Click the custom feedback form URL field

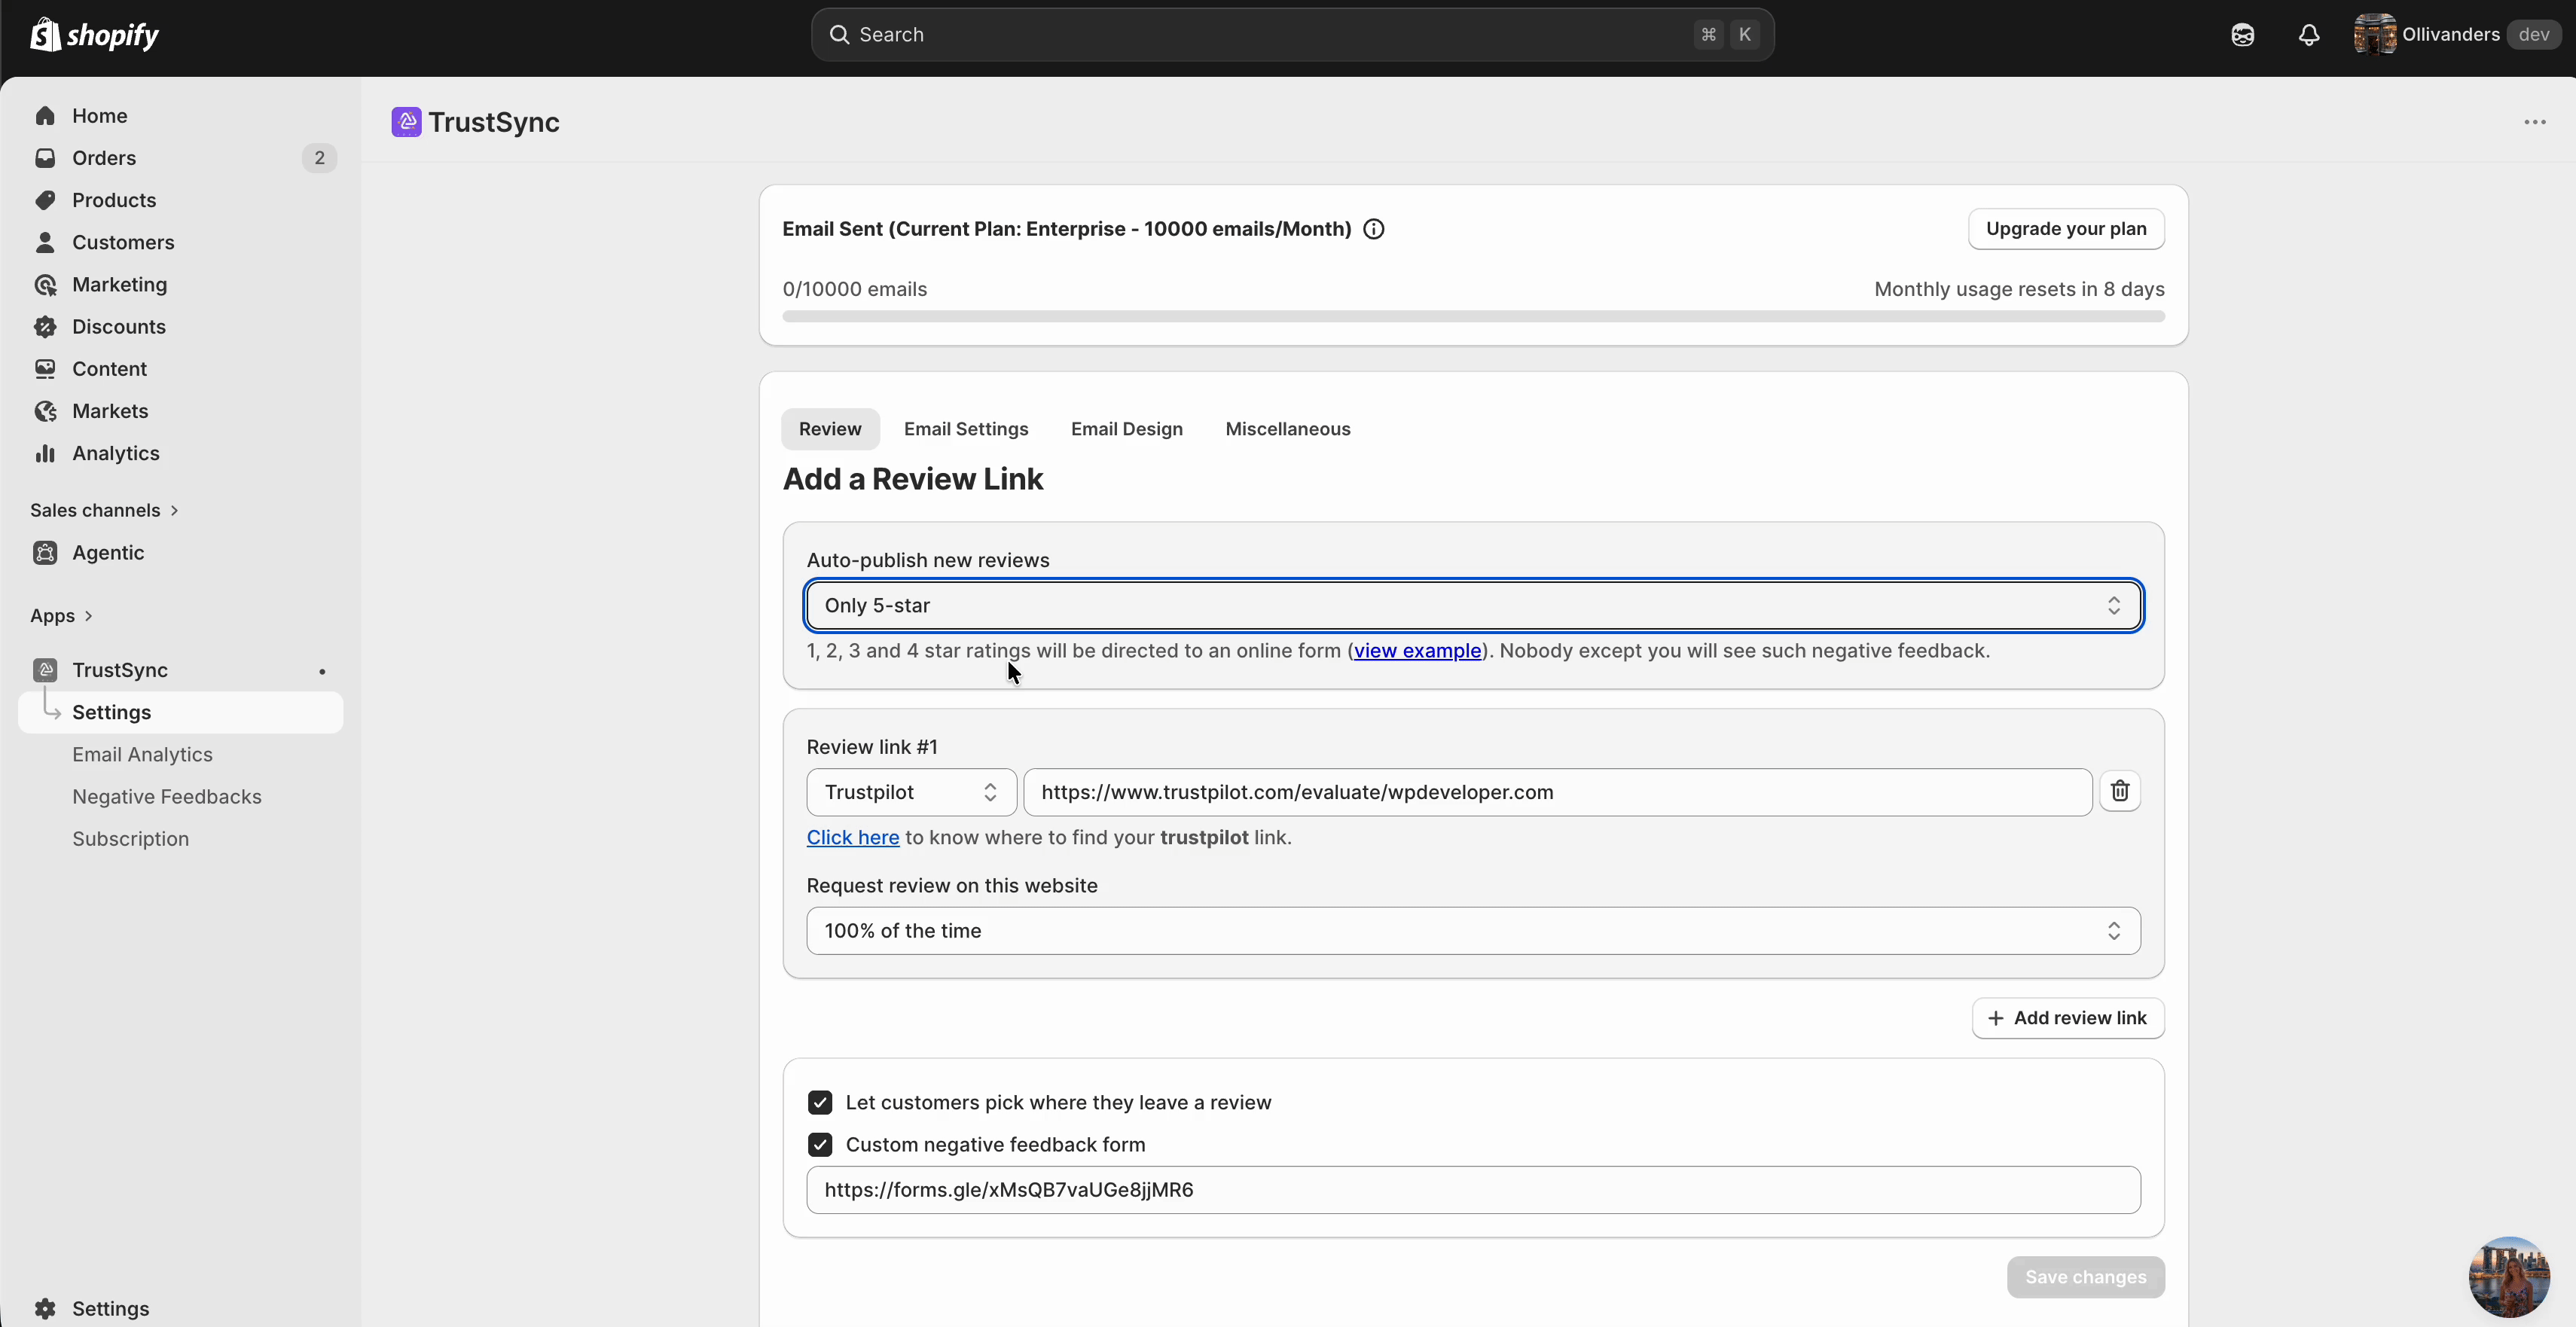(1473, 1190)
